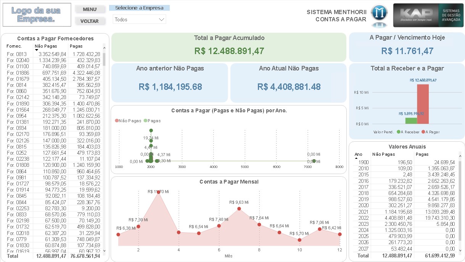Select the green A Receber bar
This screenshot has height=262, width=465.
click(411, 121)
